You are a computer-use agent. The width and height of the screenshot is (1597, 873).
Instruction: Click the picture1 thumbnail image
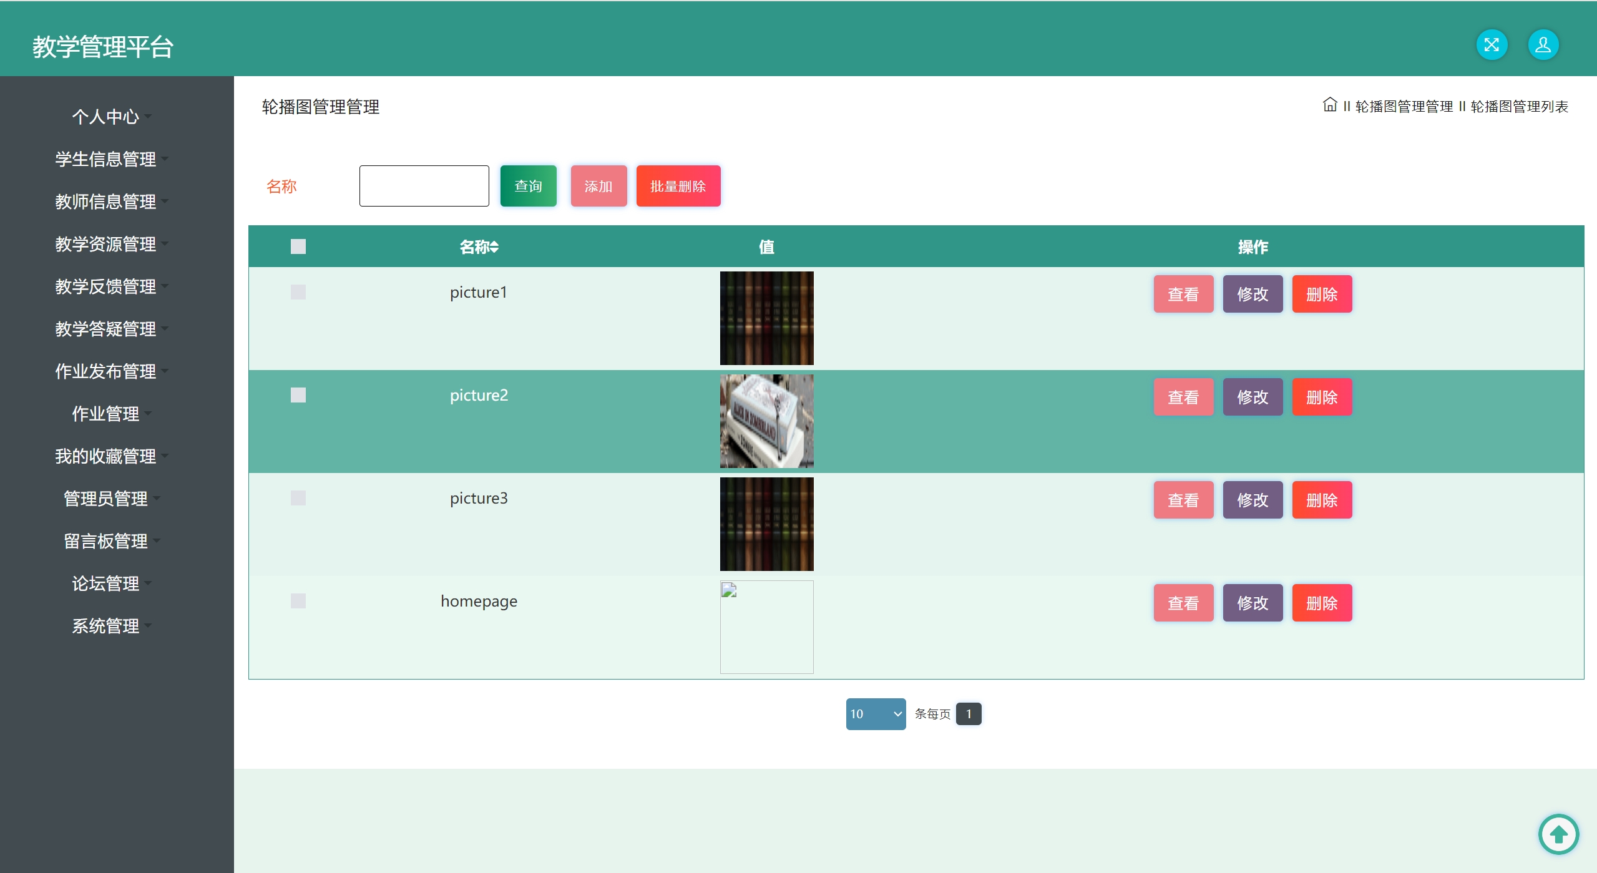766,318
